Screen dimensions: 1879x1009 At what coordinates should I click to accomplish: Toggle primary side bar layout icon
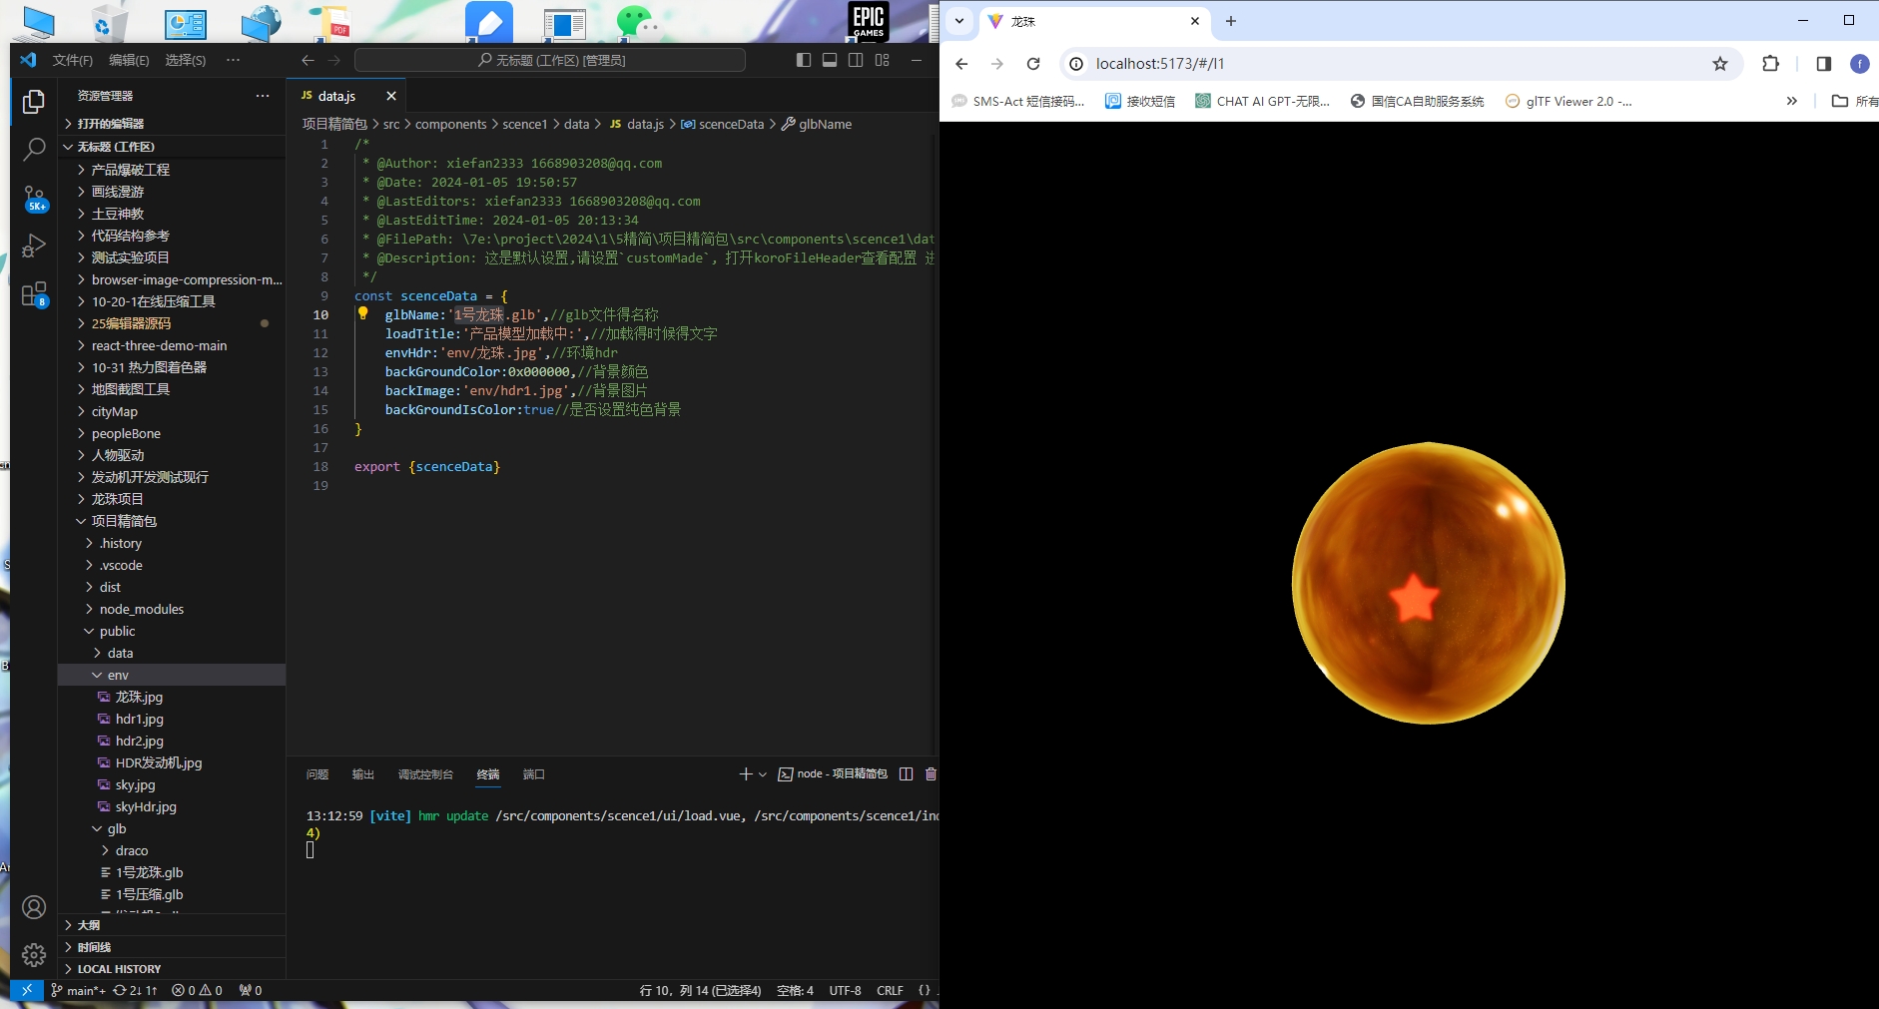[804, 60]
